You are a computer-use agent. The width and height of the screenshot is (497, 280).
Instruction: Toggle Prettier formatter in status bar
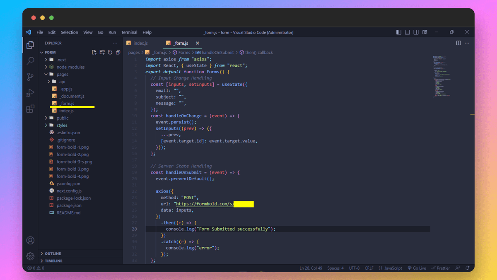(440, 268)
